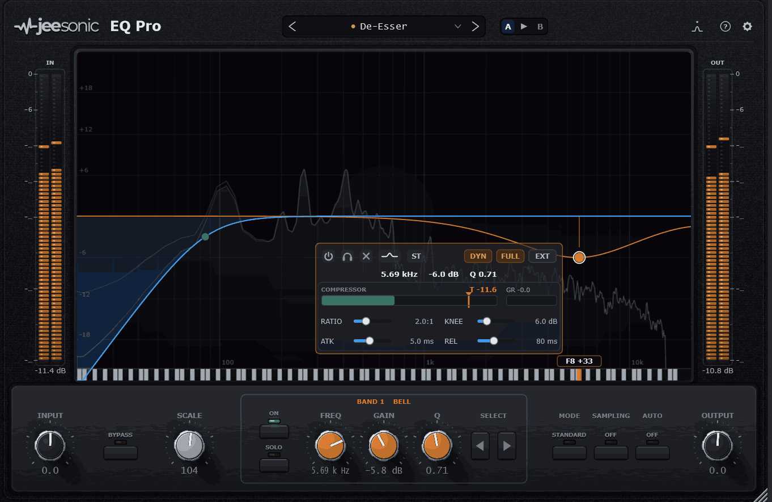Open the spectrum analyzer settings icon

point(698,27)
